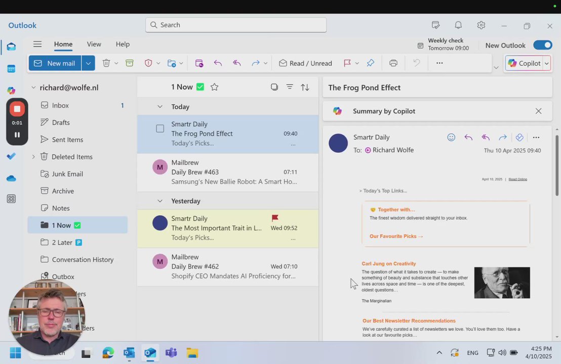This screenshot has height=364, width=561.
Task: Click the filter icon in message list
Action: [290, 87]
